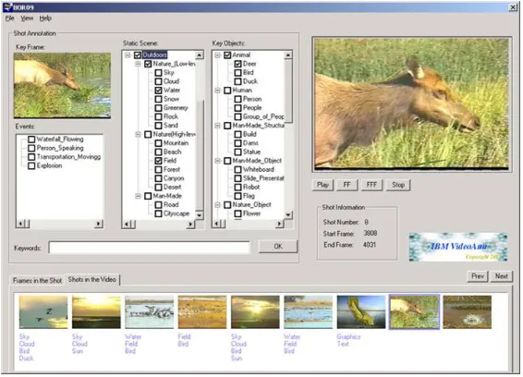Screen dimensions: 523x377
Task: Click Events list scroll left arrow
Action: [x=20, y=224]
